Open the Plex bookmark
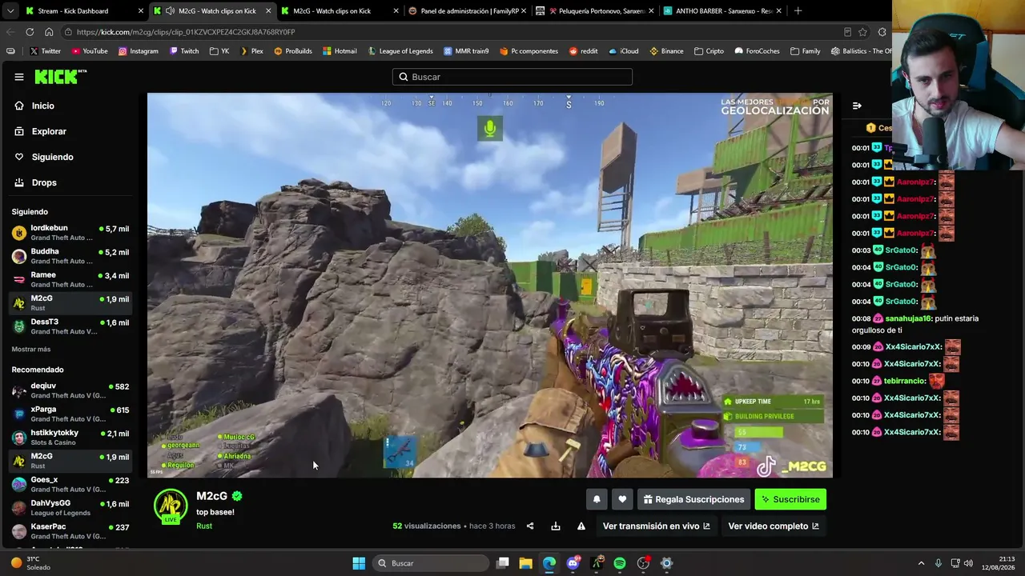This screenshot has width=1025, height=576. pos(251,51)
